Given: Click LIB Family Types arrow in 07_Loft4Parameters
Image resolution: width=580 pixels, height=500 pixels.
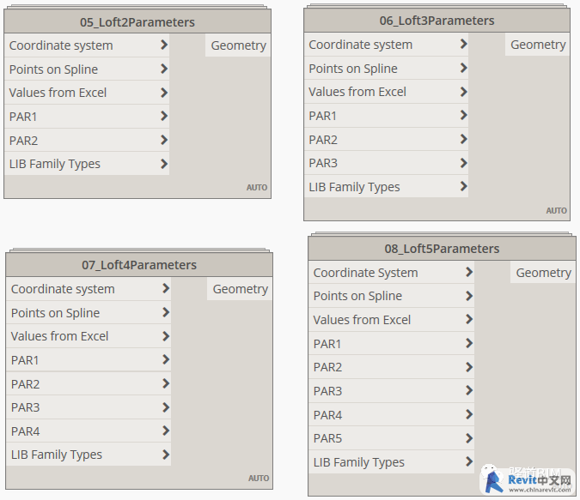Looking at the screenshot, I should [x=165, y=455].
